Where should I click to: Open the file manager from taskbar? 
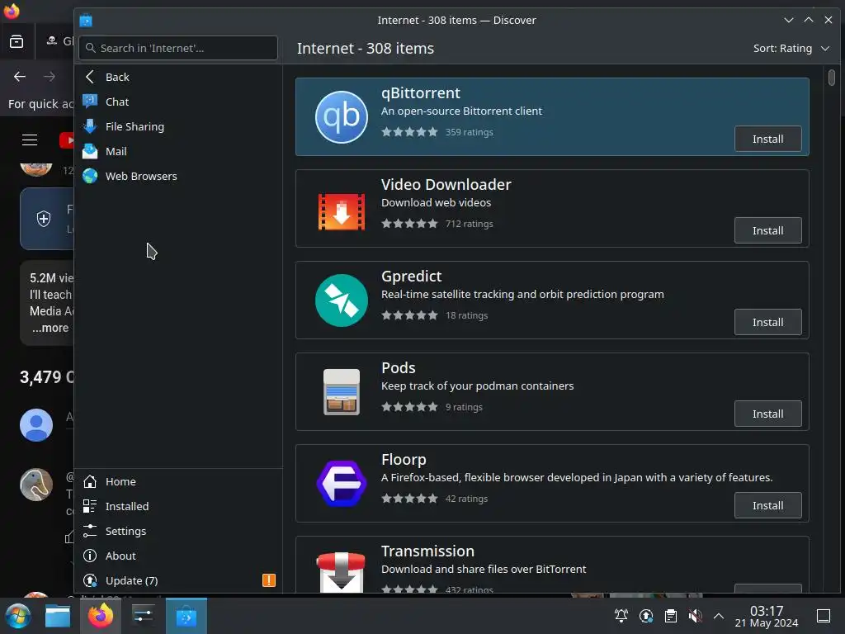pos(58,616)
